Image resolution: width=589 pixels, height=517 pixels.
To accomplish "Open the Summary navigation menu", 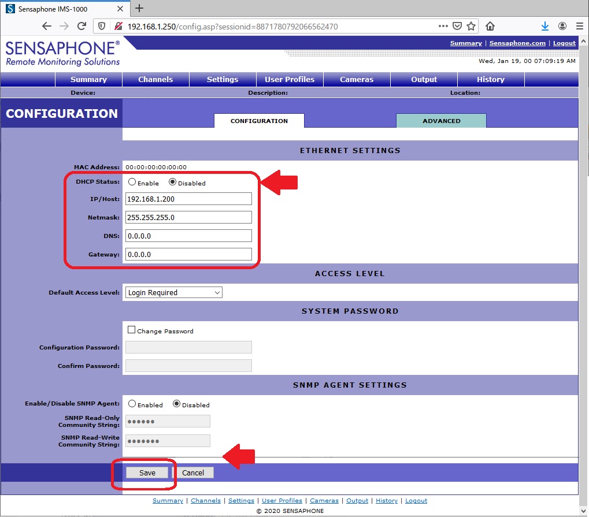I will point(88,80).
